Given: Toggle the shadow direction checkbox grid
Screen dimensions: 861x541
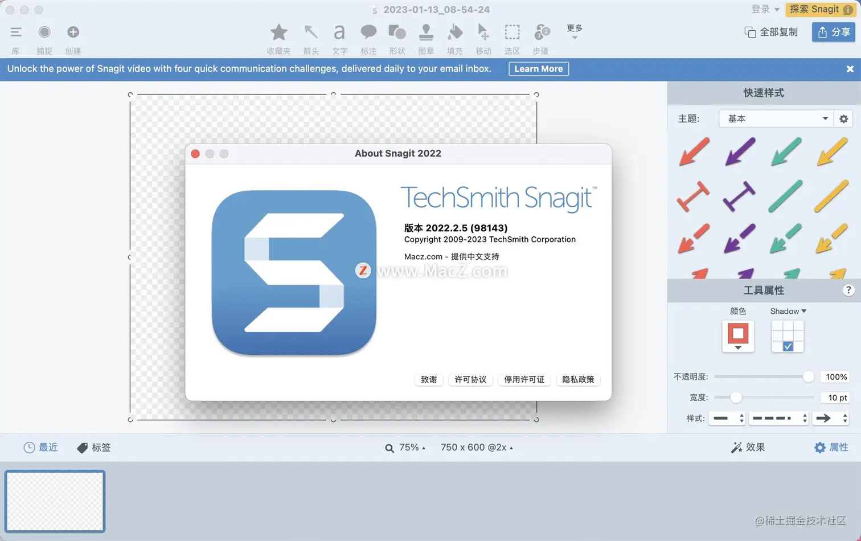Looking at the screenshot, I should pos(788,336).
